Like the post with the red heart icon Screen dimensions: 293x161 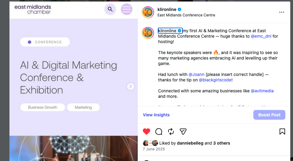[146, 132]
